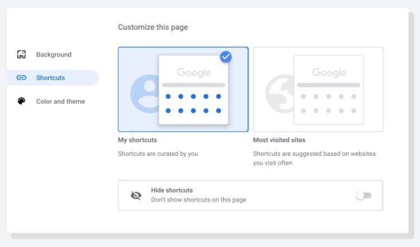The width and height of the screenshot is (420, 247).
Task: Click the 'My shortcuts' caption text
Action: (137, 140)
